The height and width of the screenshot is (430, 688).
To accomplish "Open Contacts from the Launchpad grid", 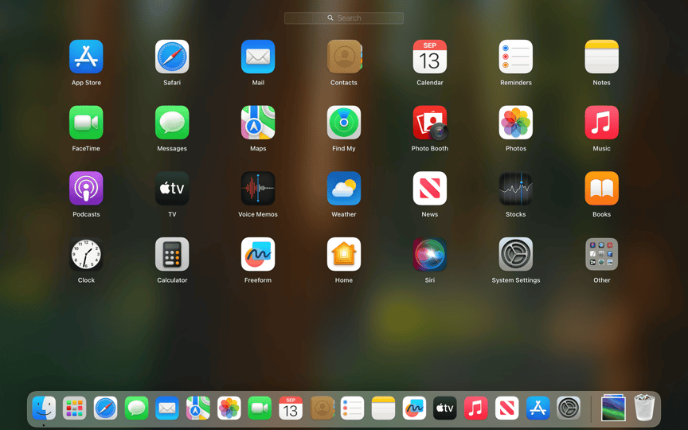I will click(x=344, y=57).
